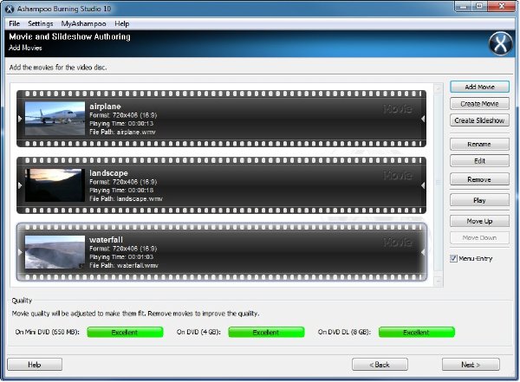Click the right arrow on landscape filmstrip
The image size is (520, 382).
click(x=423, y=185)
